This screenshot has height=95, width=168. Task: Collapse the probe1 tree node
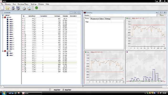click(3, 17)
